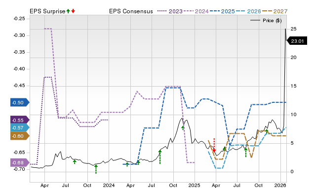Select the 2024 EPS Consensus legend entry

point(196,11)
